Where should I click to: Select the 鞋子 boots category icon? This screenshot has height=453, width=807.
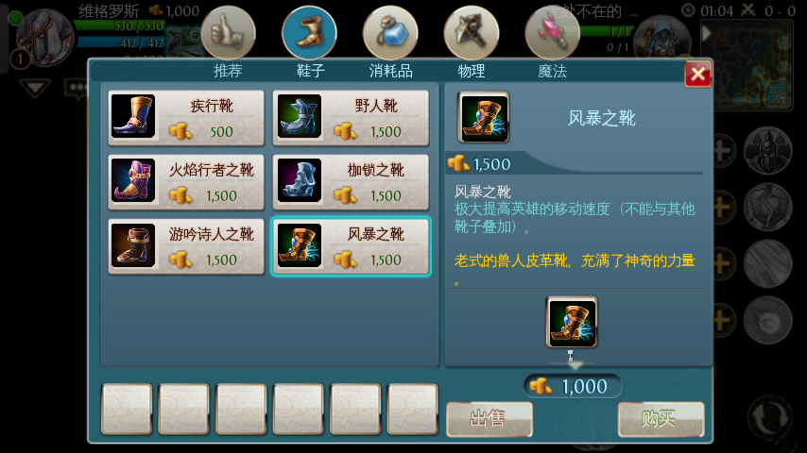click(x=309, y=33)
